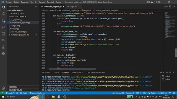Toggle the primary side bar layout button
This screenshot has height=99, width=177.
tap(149, 2)
